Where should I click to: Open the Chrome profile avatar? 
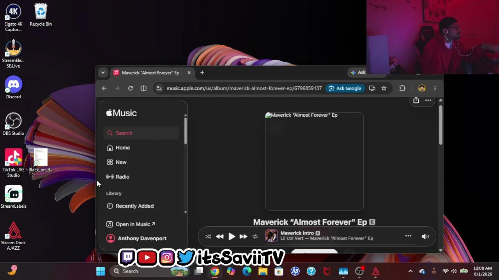[422, 88]
